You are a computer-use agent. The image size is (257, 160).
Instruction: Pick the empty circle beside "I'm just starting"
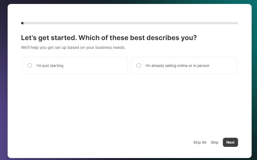pos(30,65)
